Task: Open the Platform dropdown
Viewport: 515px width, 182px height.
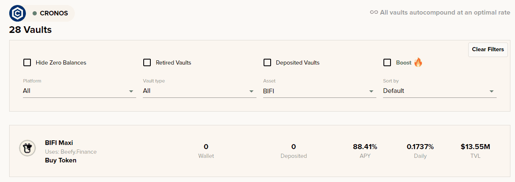Action: tap(79, 91)
